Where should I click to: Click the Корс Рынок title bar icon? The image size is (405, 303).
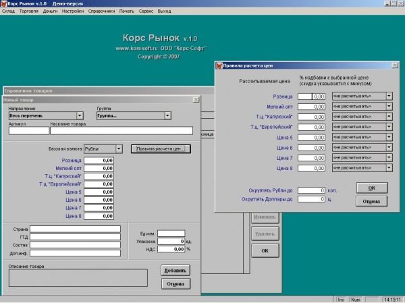click(x=4, y=3)
